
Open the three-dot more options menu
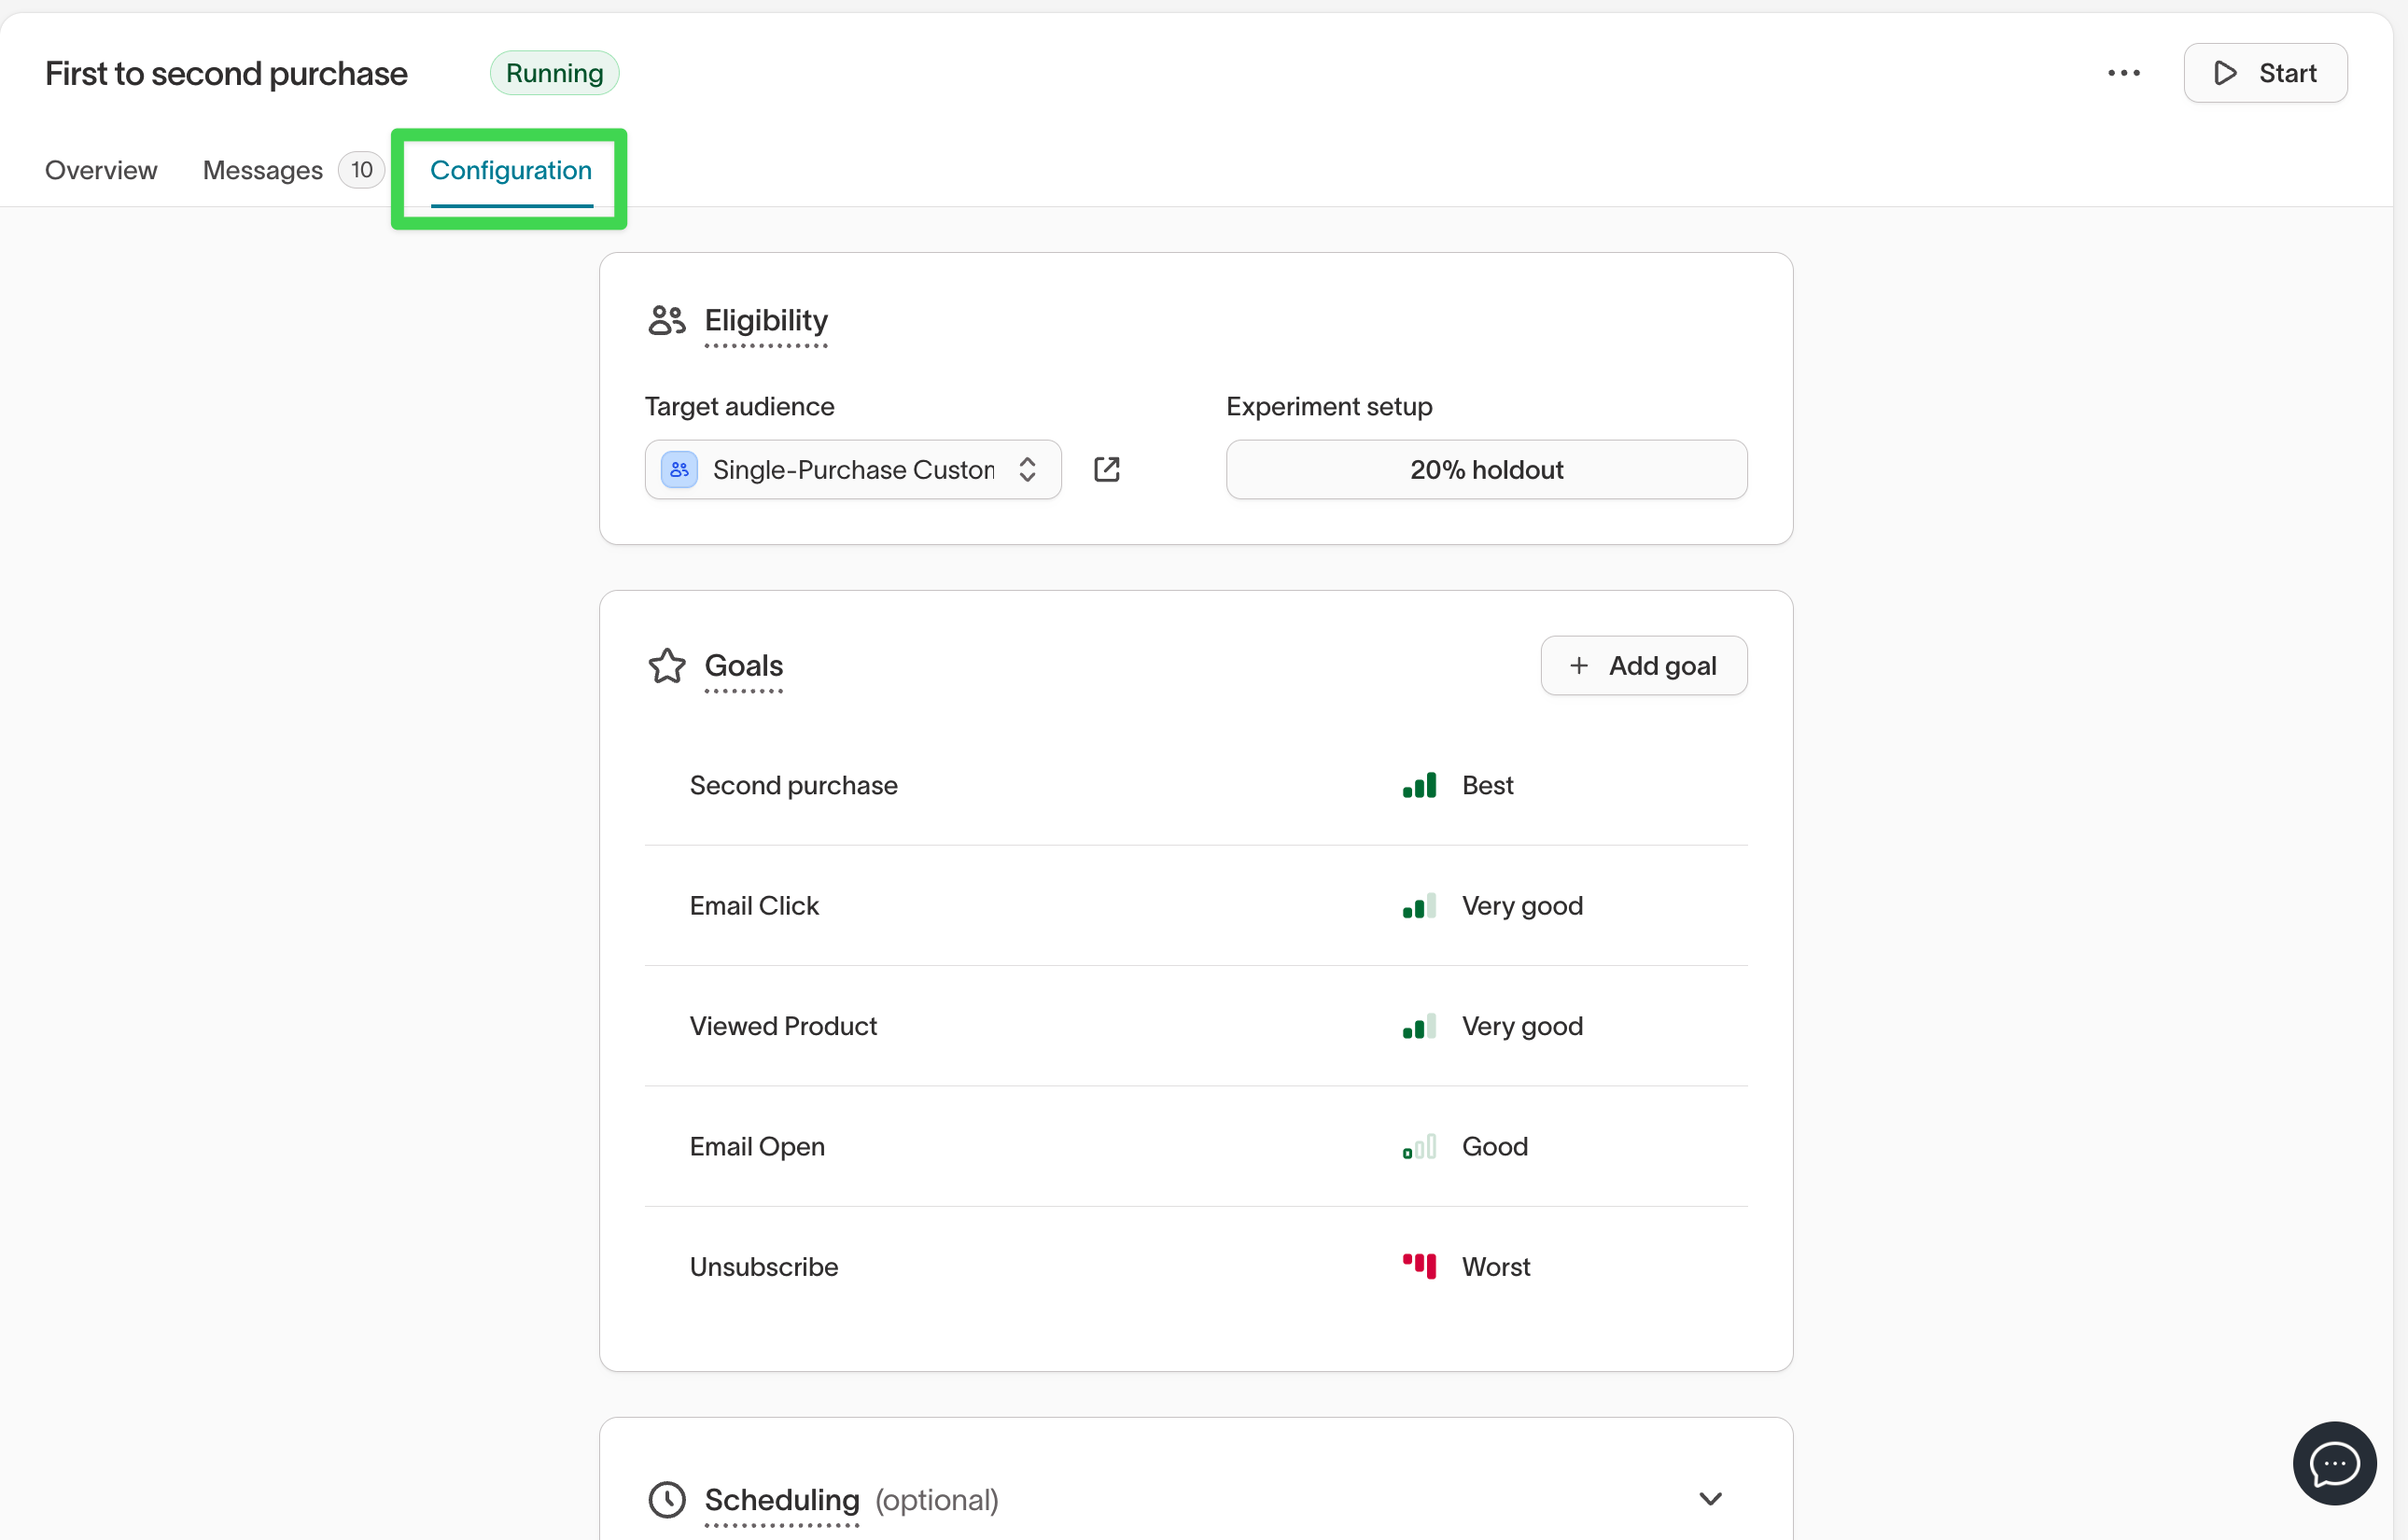(x=2123, y=73)
